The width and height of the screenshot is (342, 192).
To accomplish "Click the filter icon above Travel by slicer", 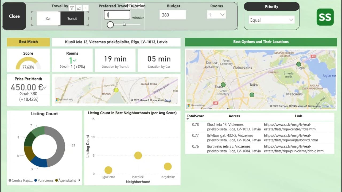I will pyautogui.click(x=72, y=8).
